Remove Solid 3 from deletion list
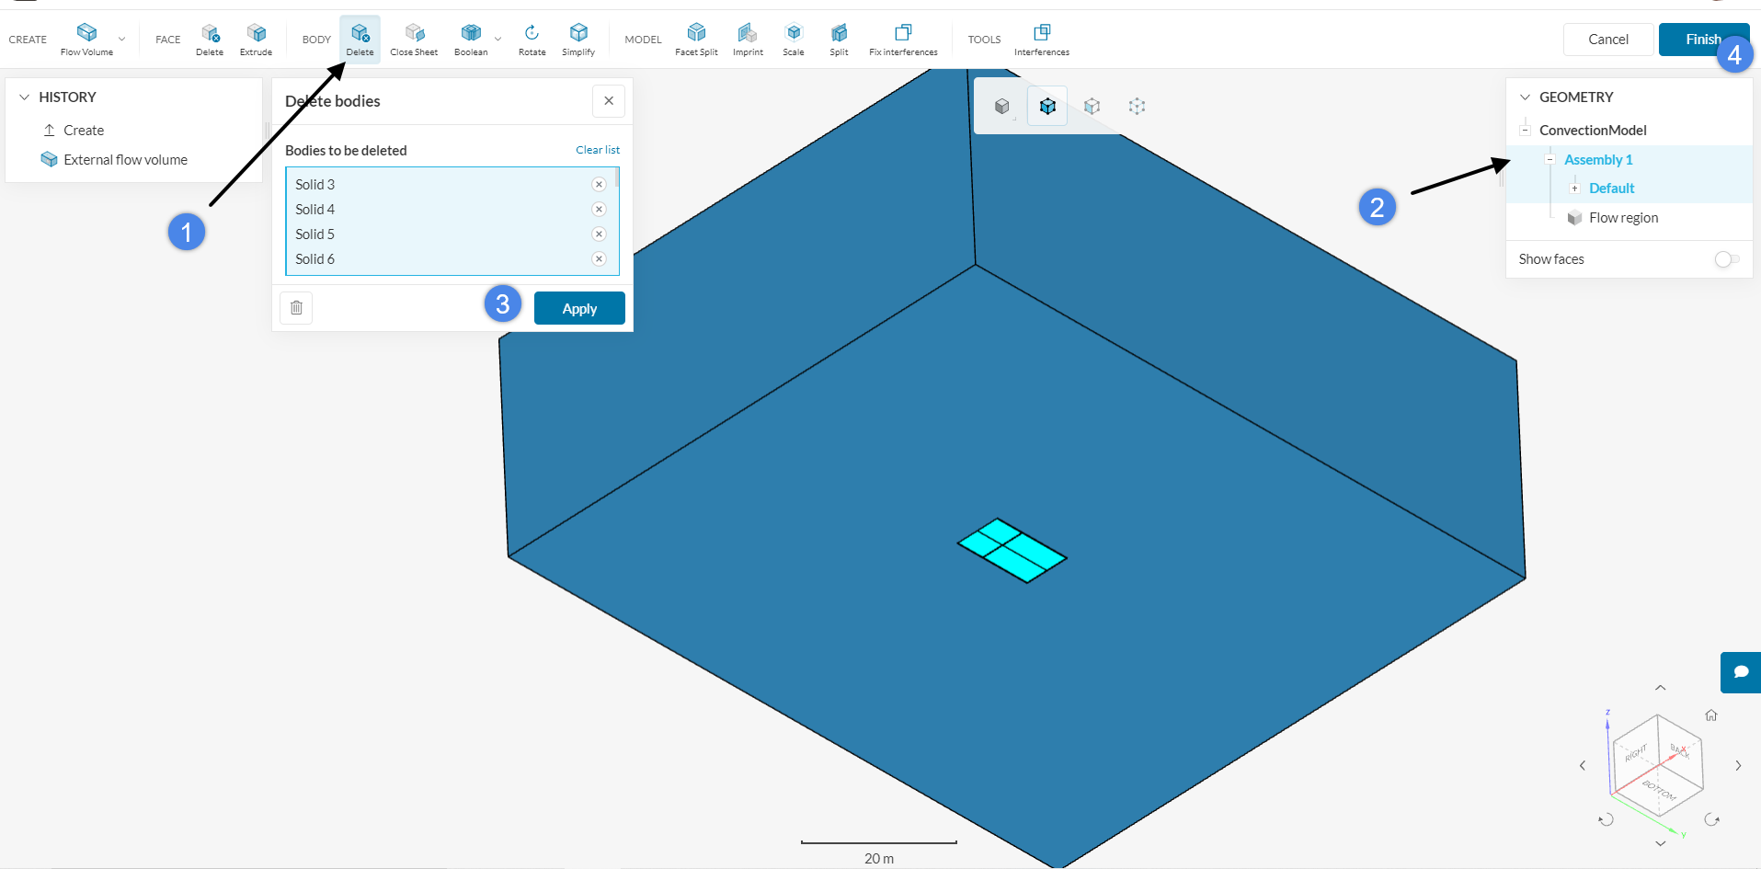The height and width of the screenshot is (869, 1761). click(x=599, y=185)
